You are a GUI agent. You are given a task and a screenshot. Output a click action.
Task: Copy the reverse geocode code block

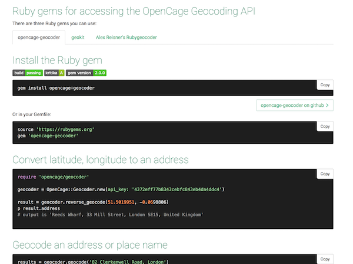[325, 174]
